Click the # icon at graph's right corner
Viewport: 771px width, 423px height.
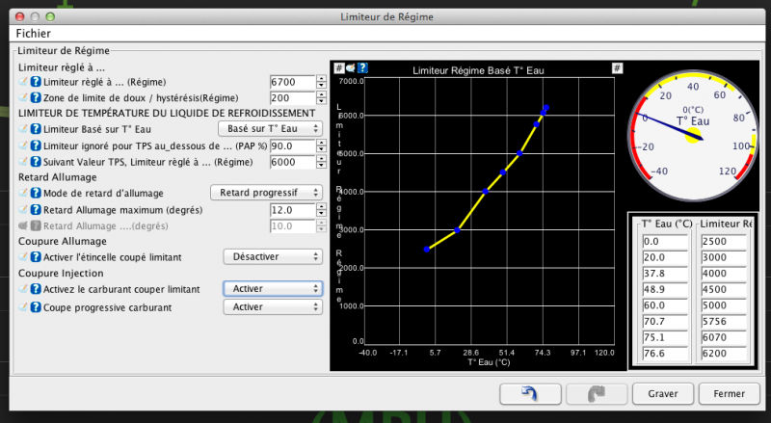[617, 67]
